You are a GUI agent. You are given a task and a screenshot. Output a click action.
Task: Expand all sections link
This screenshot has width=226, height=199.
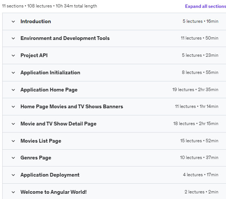pos(205,6)
